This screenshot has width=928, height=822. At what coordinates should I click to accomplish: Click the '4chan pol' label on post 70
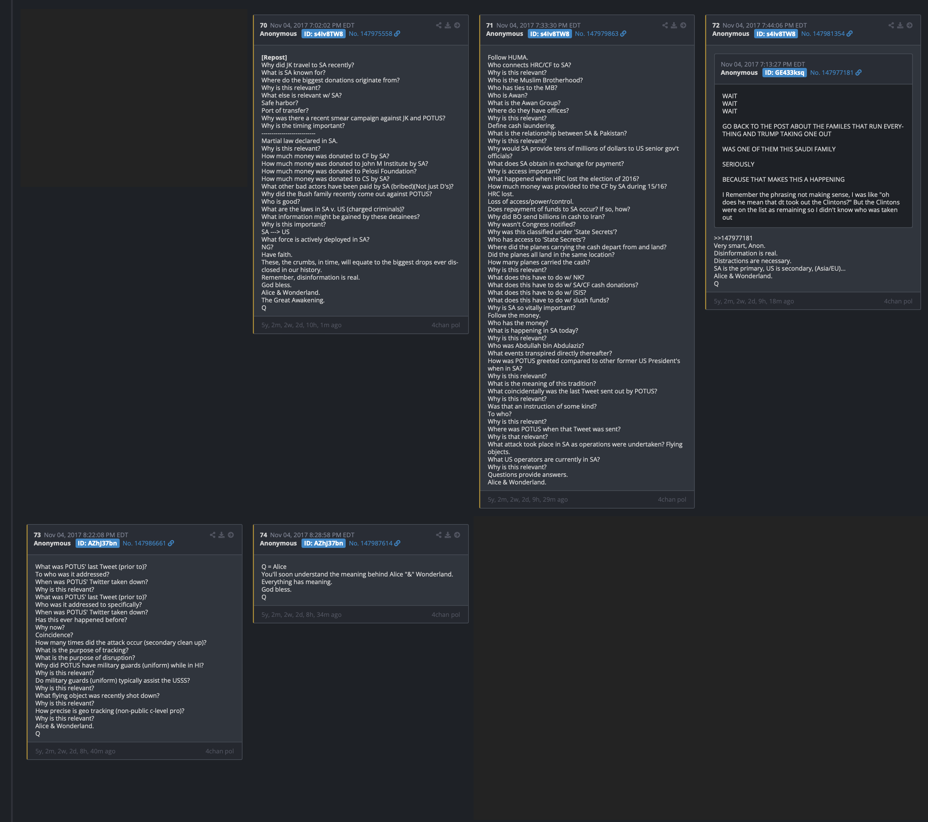[x=445, y=325]
